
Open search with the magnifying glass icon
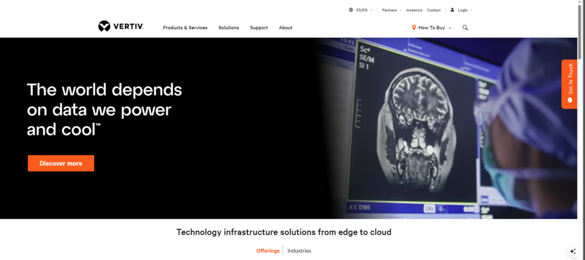pyautogui.click(x=465, y=27)
